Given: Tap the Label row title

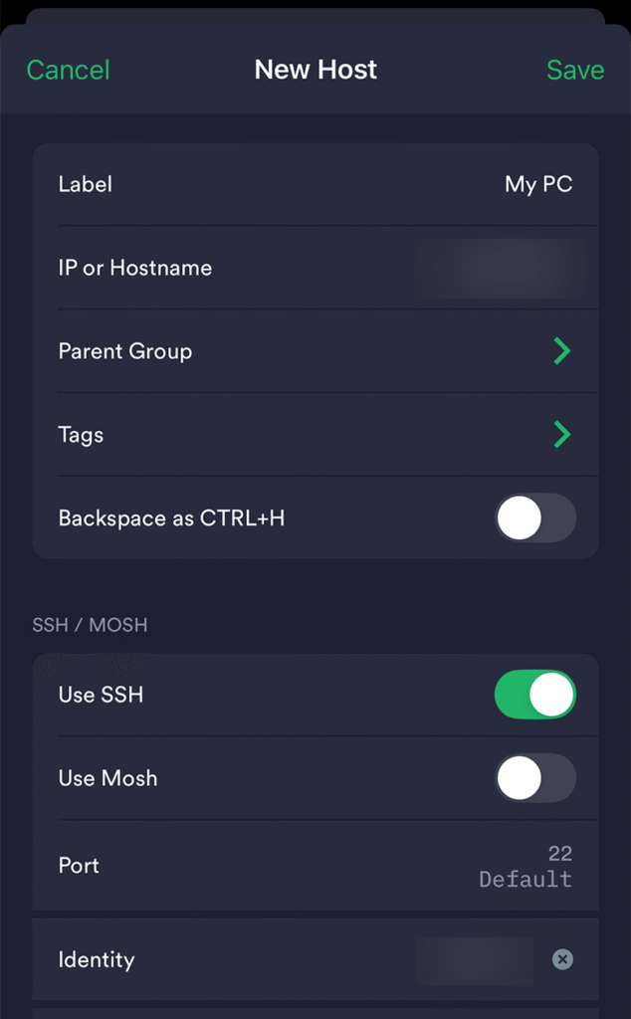Looking at the screenshot, I should coord(86,184).
